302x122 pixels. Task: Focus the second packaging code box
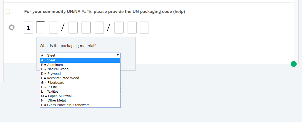[41, 27]
